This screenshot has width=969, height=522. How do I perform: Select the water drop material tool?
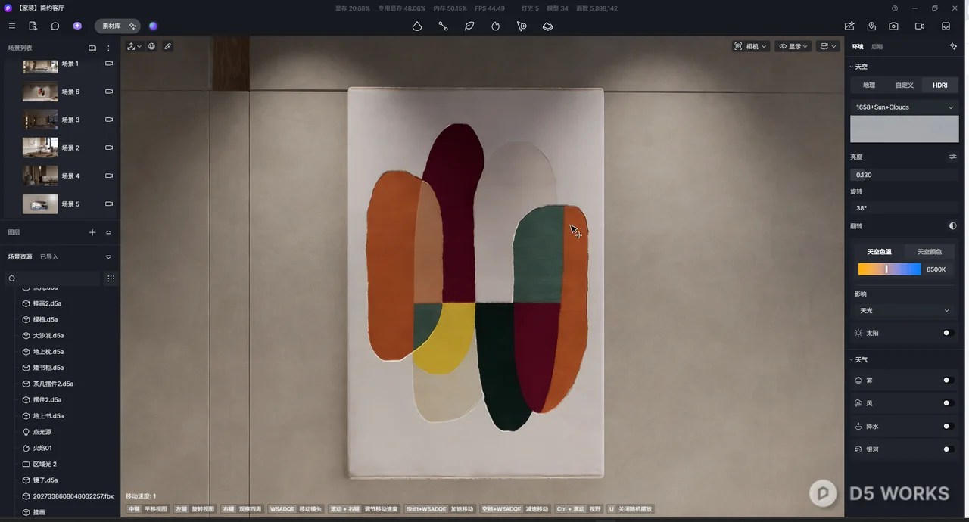click(x=417, y=26)
